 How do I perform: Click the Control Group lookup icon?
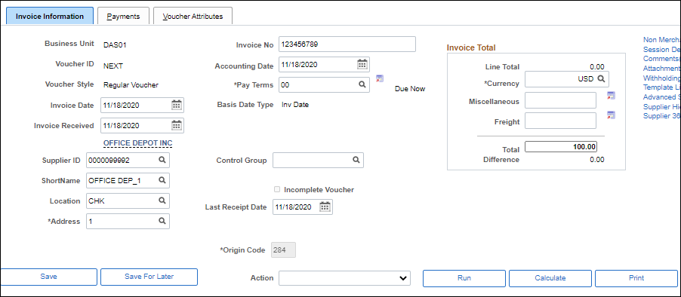[x=356, y=160]
